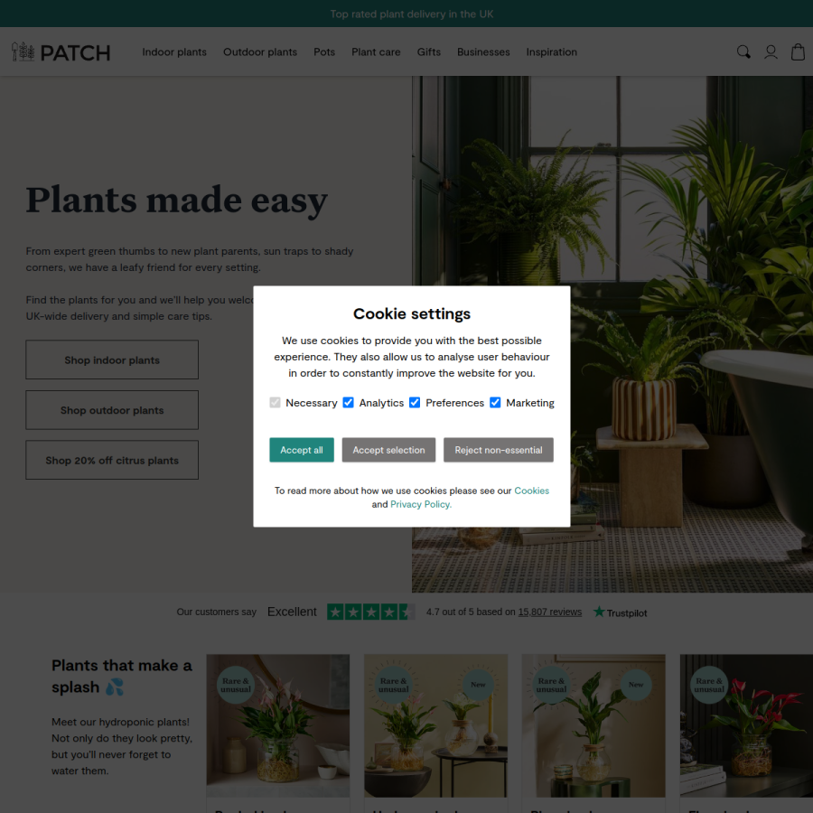Viewport: 813px width, 813px height.
Task: Open the 15,807 reviews link
Action: point(549,612)
